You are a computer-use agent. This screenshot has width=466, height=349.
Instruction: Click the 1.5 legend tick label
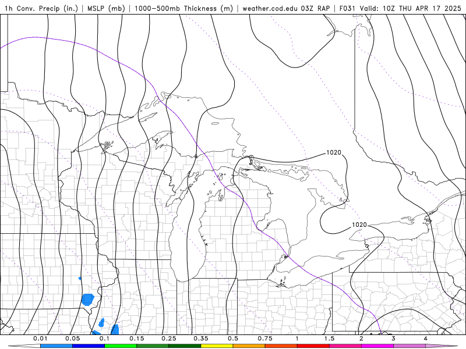pyautogui.click(x=329, y=339)
